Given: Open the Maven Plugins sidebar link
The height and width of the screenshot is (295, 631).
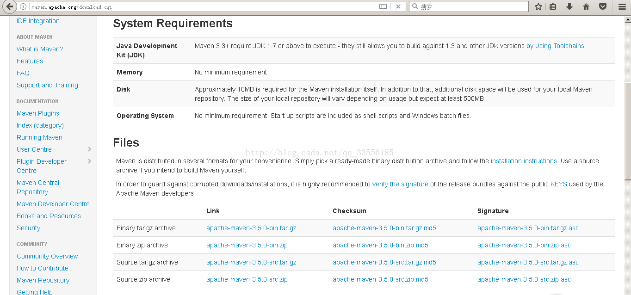Looking at the screenshot, I should pos(38,113).
